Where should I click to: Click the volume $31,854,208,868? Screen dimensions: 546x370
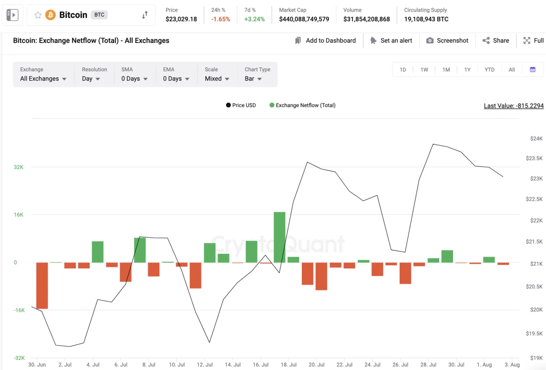367,19
